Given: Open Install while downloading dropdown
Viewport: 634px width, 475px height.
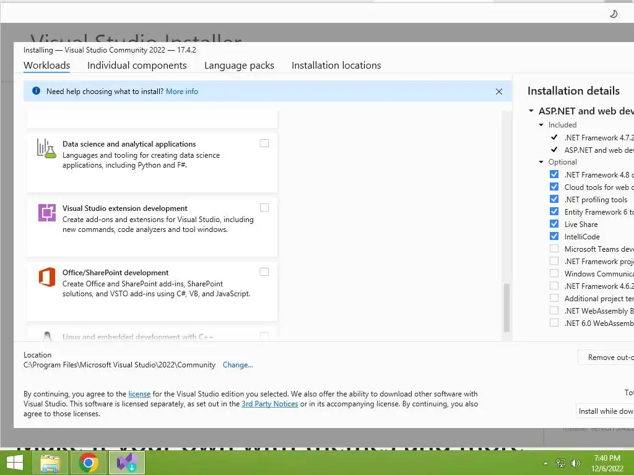Looking at the screenshot, I should pyautogui.click(x=606, y=411).
